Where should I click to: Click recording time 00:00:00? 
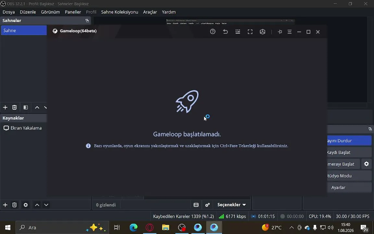[x=292, y=216]
